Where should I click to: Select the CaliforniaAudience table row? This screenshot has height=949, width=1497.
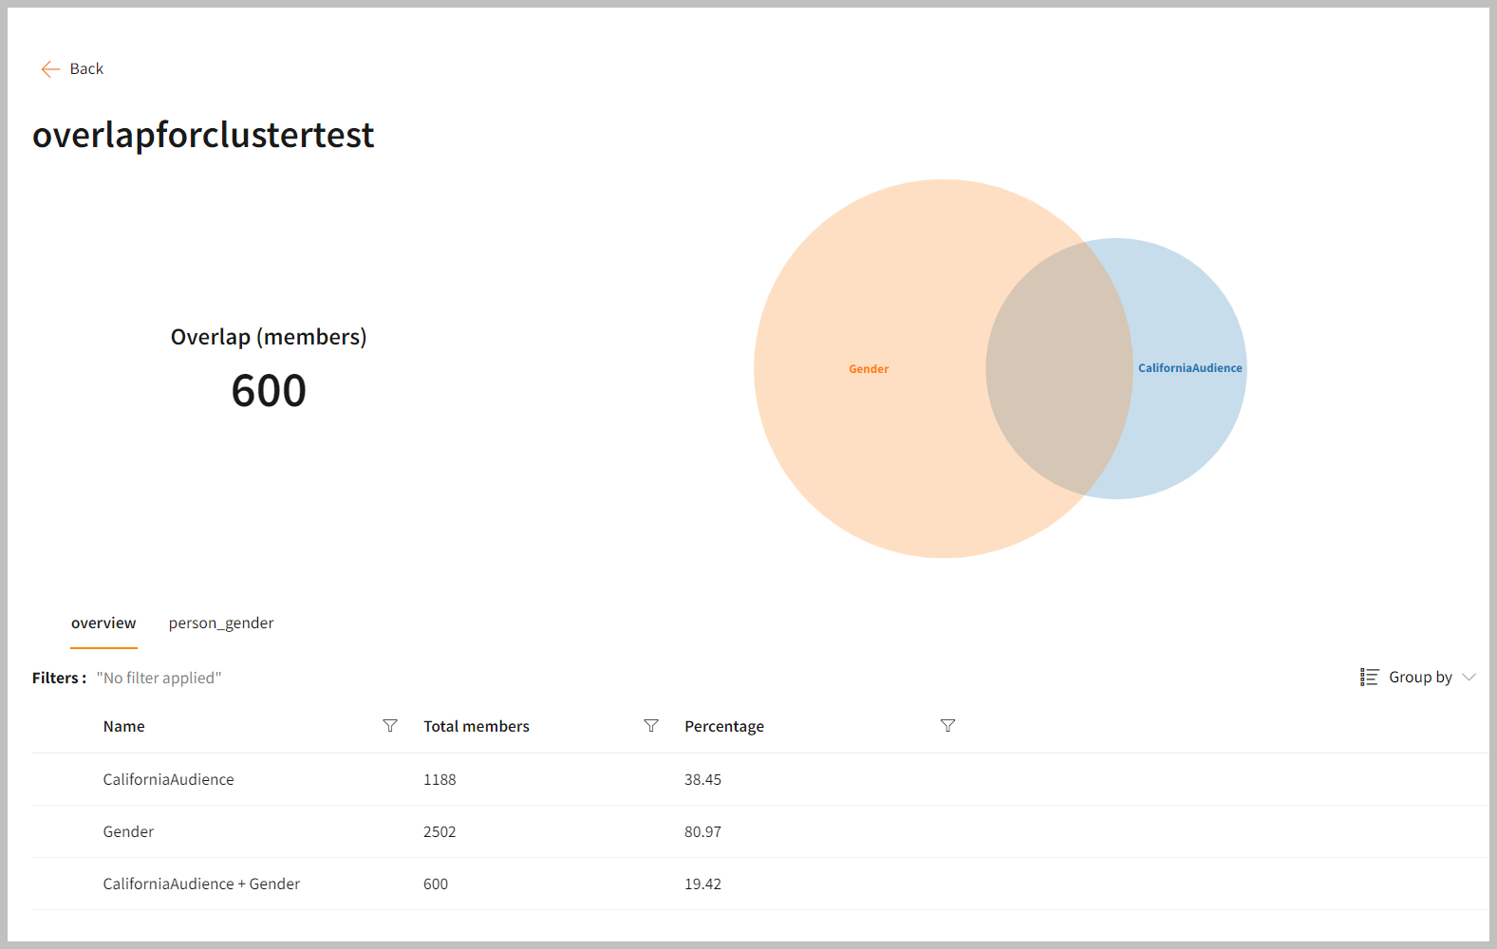click(169, 780)
